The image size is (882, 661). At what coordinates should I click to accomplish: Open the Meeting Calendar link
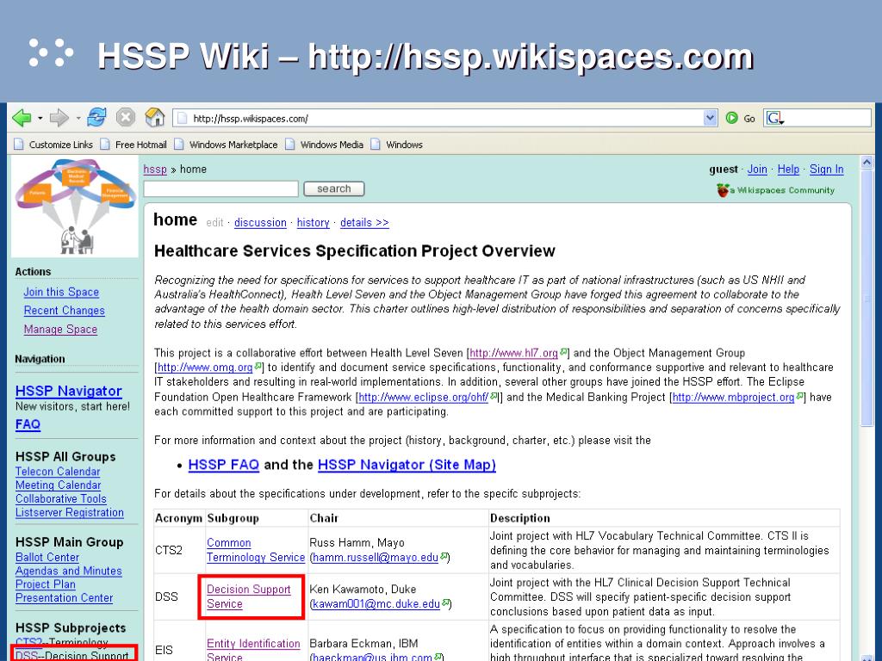(x=59, y=485)
